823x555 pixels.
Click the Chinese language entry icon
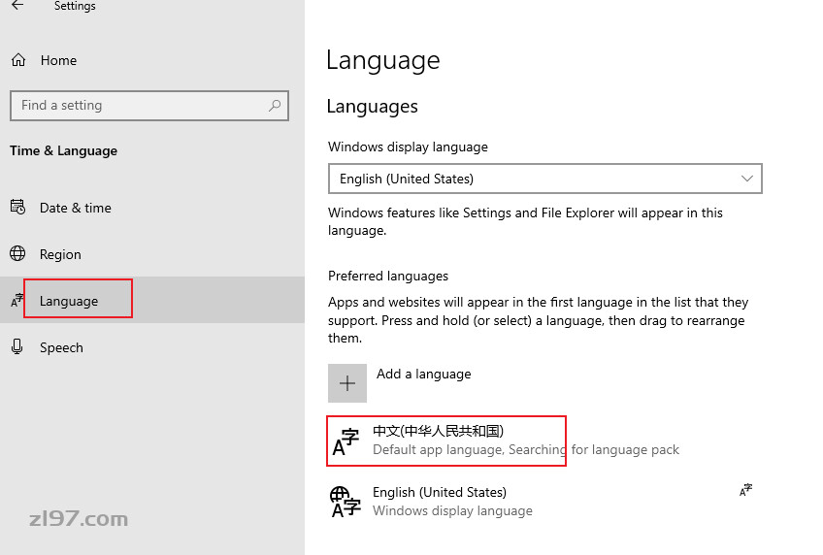(346, 441)
